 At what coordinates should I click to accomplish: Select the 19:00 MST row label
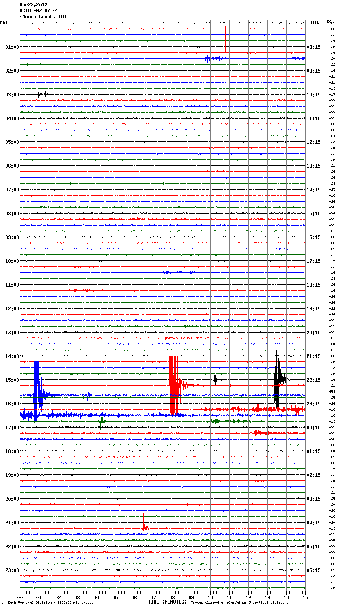coord(12,475)
